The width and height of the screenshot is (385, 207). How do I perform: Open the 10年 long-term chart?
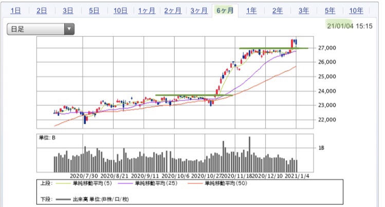(356, 11)
